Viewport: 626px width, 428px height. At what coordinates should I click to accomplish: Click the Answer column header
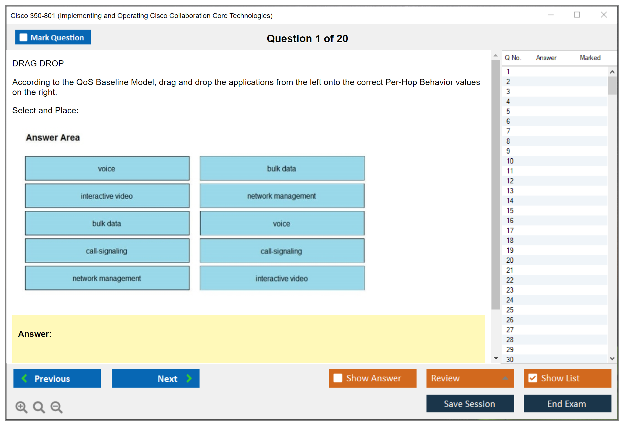tap(546, 58)
